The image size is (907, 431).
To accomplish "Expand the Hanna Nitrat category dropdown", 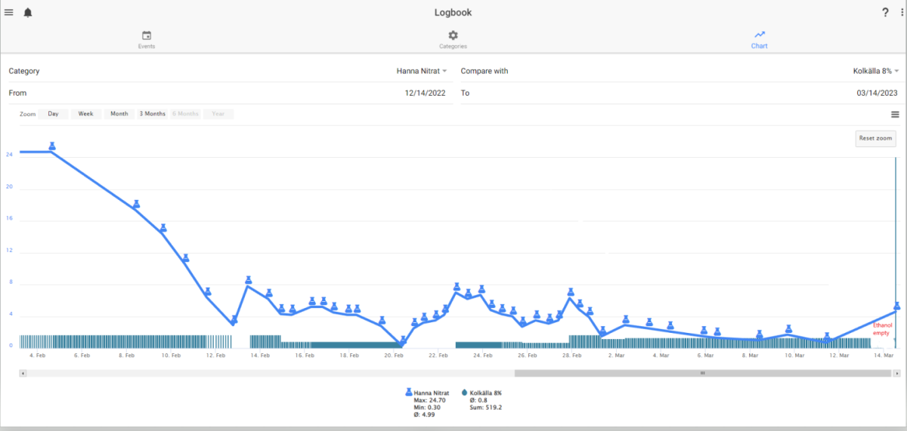I will click(422, 71).
